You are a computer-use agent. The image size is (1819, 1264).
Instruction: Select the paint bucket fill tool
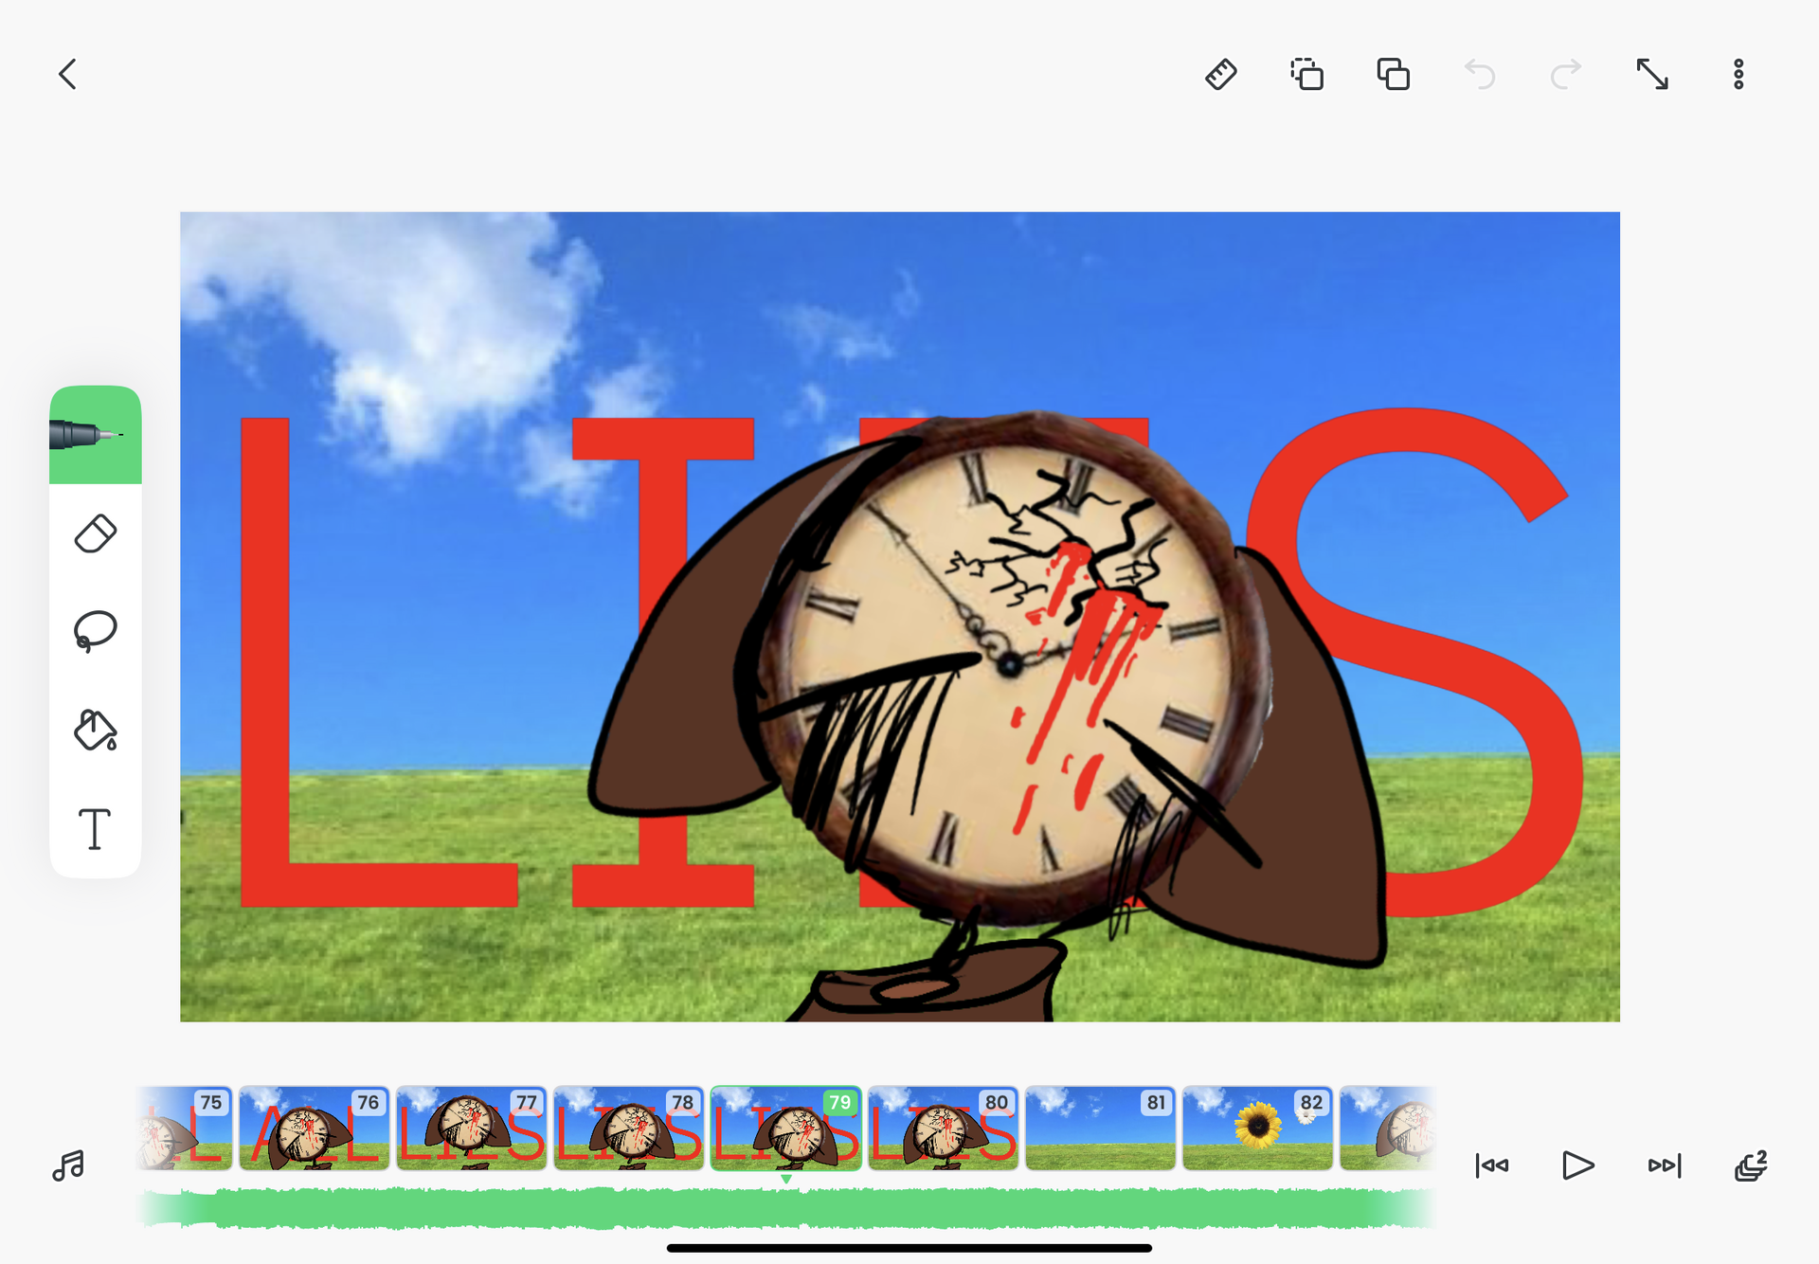pyautogui.click(x=96, y=730)
